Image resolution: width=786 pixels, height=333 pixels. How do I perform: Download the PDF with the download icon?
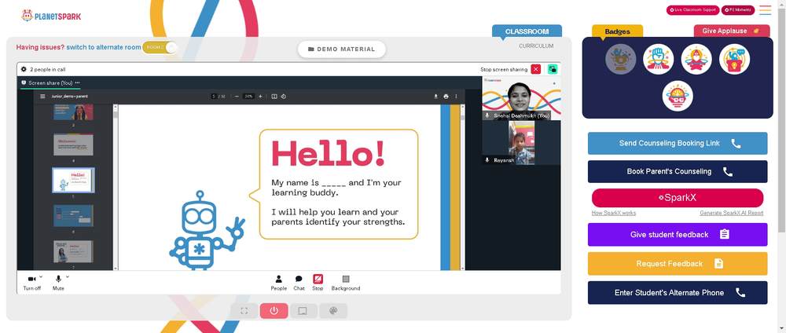tap(436, 96)
